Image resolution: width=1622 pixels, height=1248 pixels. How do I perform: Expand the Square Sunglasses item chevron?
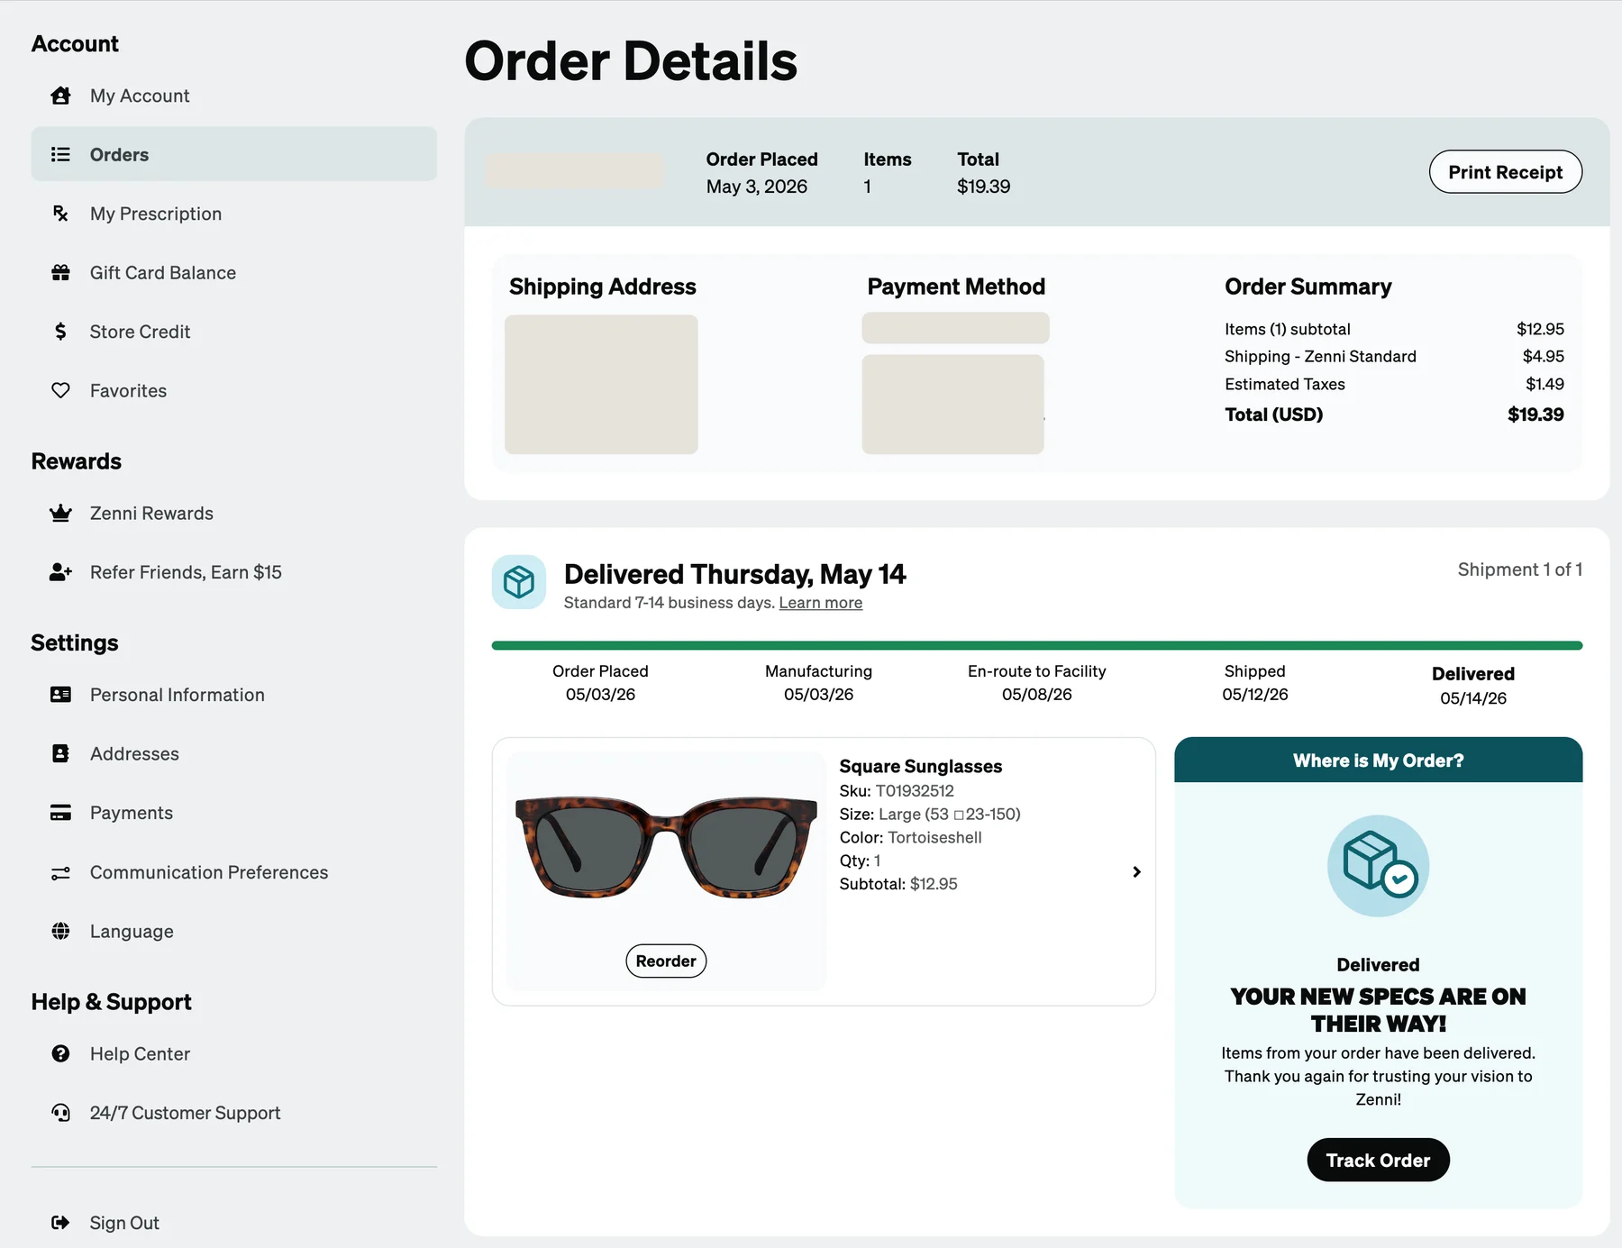(x=1136, y=871)
